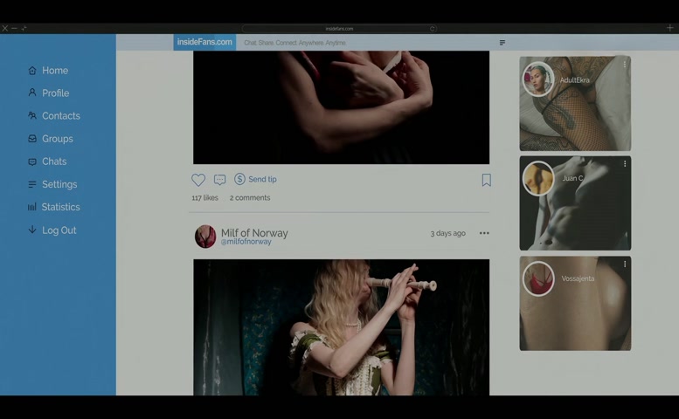The image size is (679, 419).
Task: Expand Juan C. card three-dot menu
Action: [x=624, y=163]
